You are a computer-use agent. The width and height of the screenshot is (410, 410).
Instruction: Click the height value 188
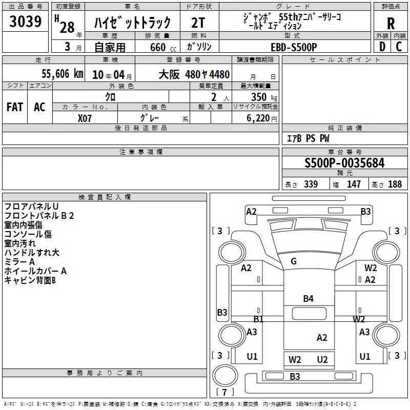(x=395, y=184)
